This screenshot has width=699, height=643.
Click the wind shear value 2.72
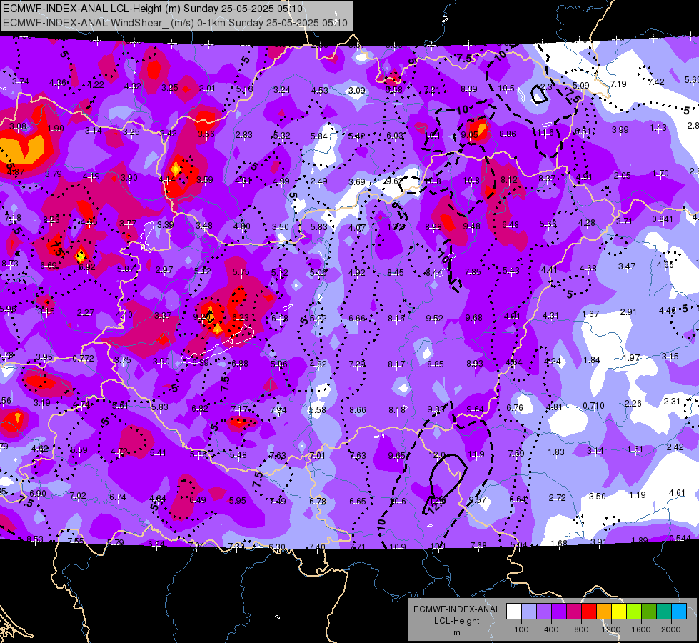[x=557, y=497]
